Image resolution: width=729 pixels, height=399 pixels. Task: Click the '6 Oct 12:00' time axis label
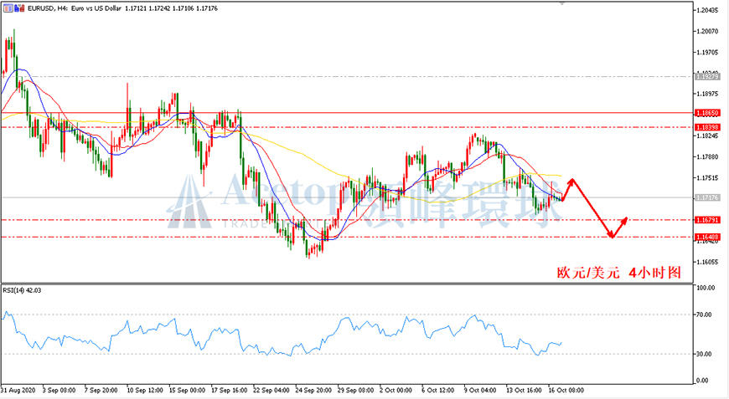pos(438,390)
